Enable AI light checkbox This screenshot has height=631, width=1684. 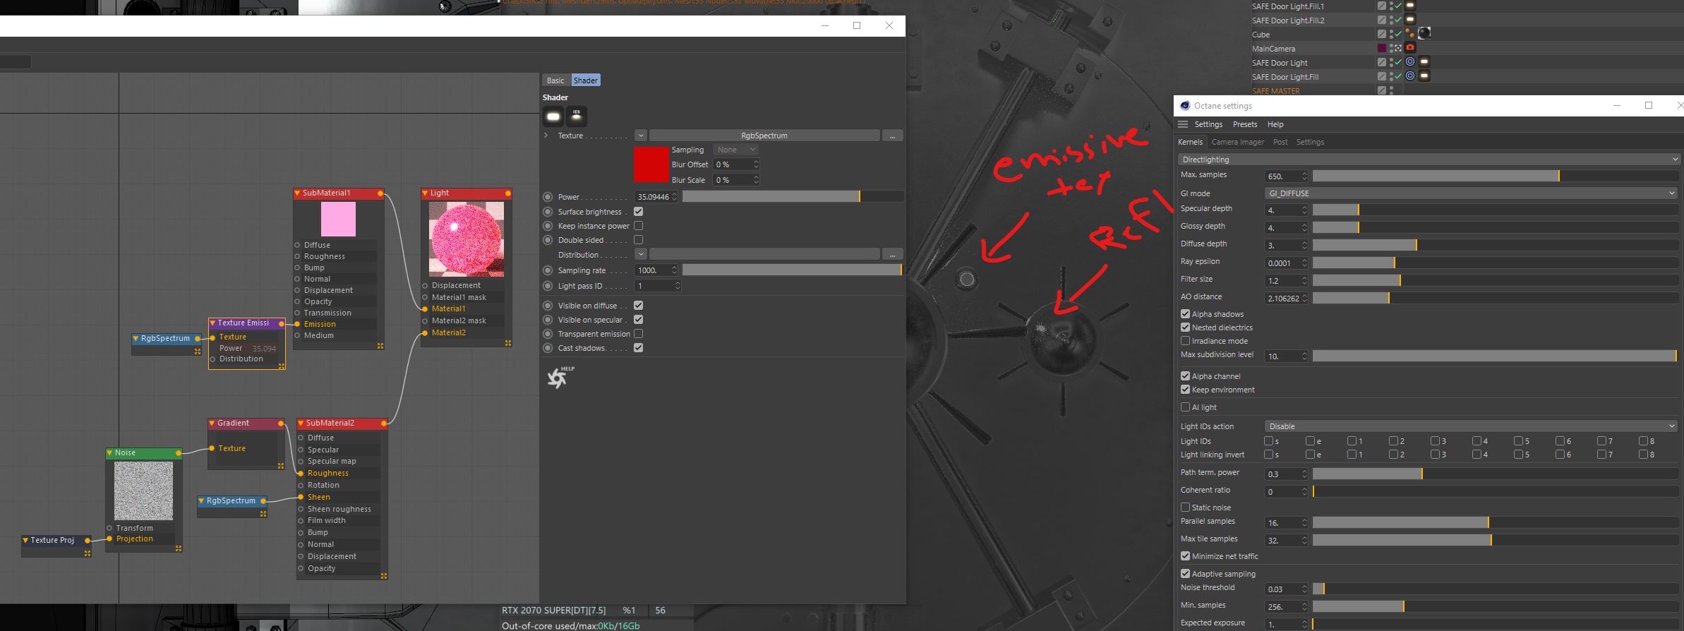pos(1186,407)
